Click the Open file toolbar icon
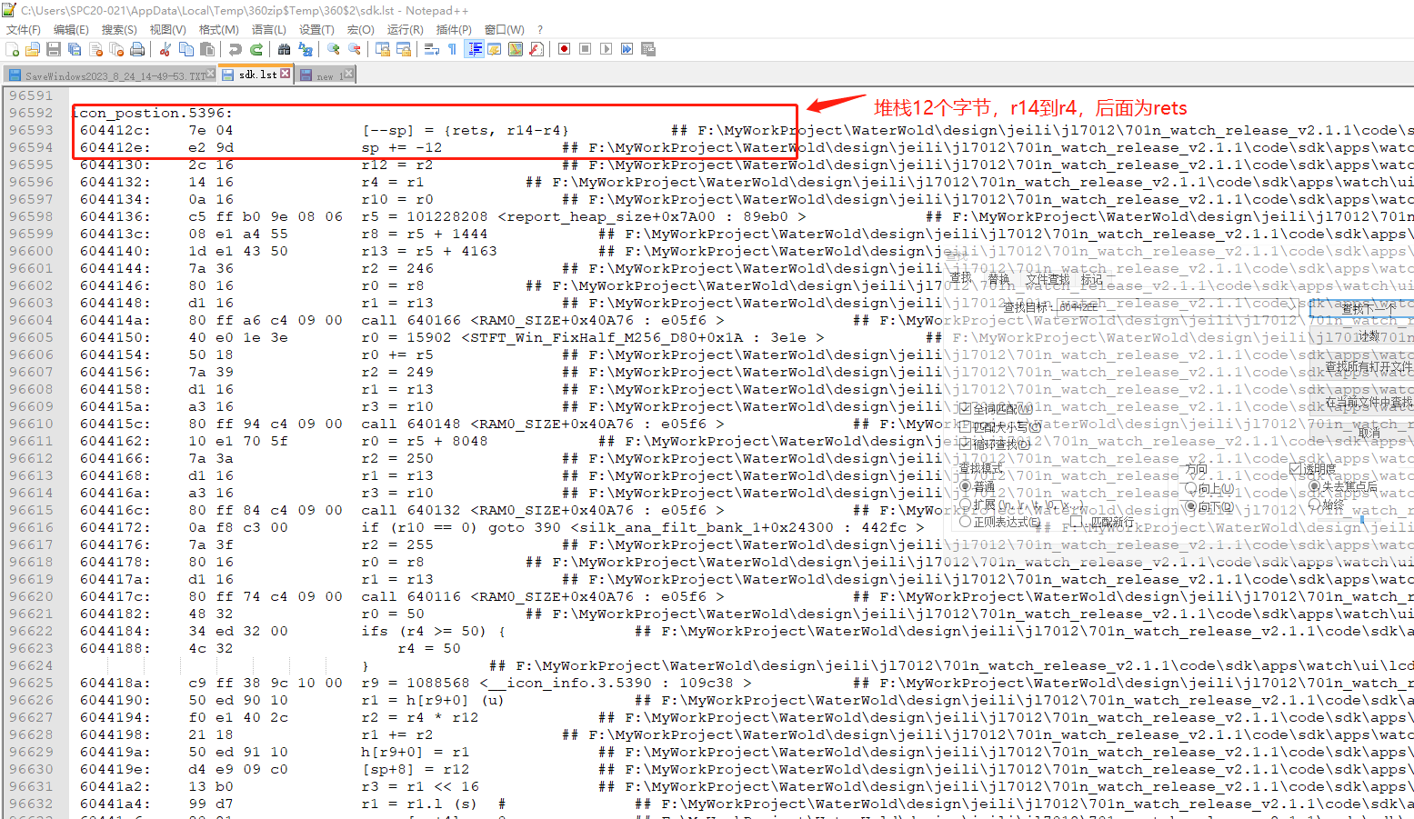This screenshot has height=819, width=1414. [x=33, y=49]
